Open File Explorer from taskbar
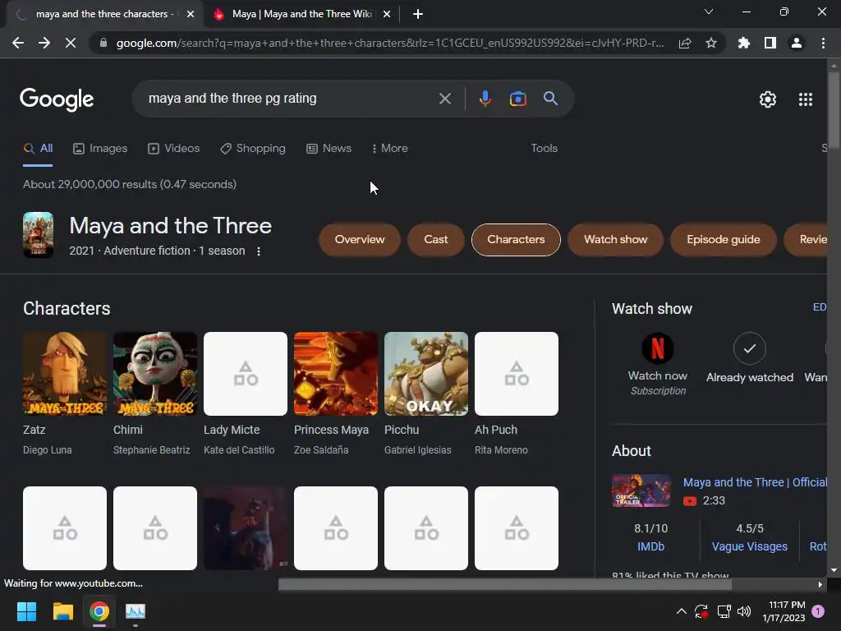The height and width of the screenshot is (631, 841). pos(62,611)
